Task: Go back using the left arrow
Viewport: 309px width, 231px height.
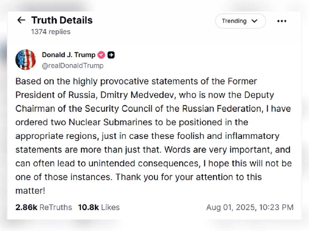Action: tap(21, 20)
